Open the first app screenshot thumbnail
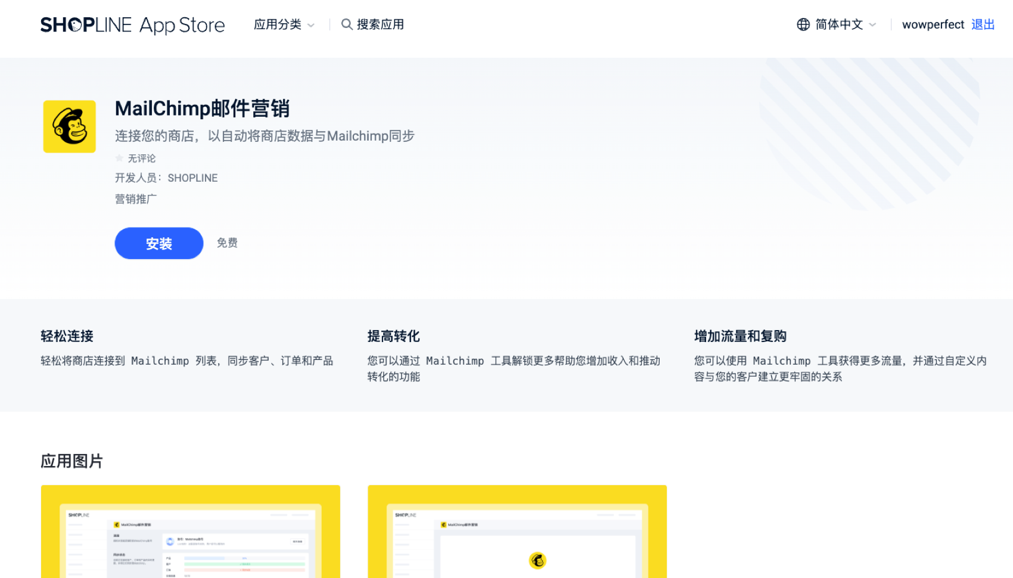The height and width of the screenshot is (578, 1013). coord(191,532)
